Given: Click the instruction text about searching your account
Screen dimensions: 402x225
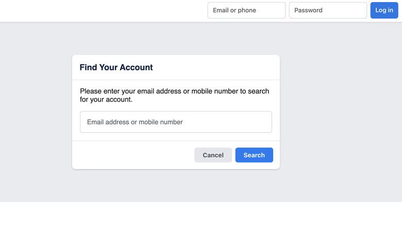Looking at the screenshot, I should 174,96.
